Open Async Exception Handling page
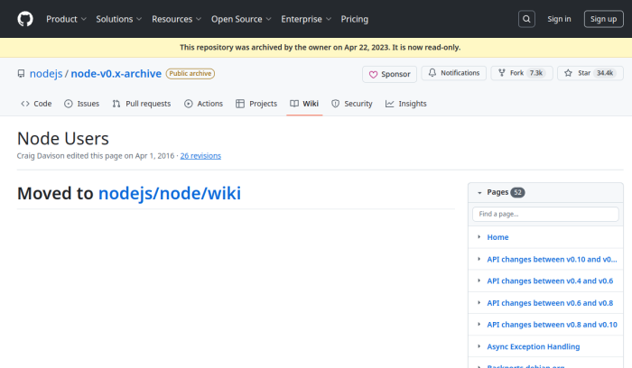Screen dimensions: 632x368 pos(534,346)
